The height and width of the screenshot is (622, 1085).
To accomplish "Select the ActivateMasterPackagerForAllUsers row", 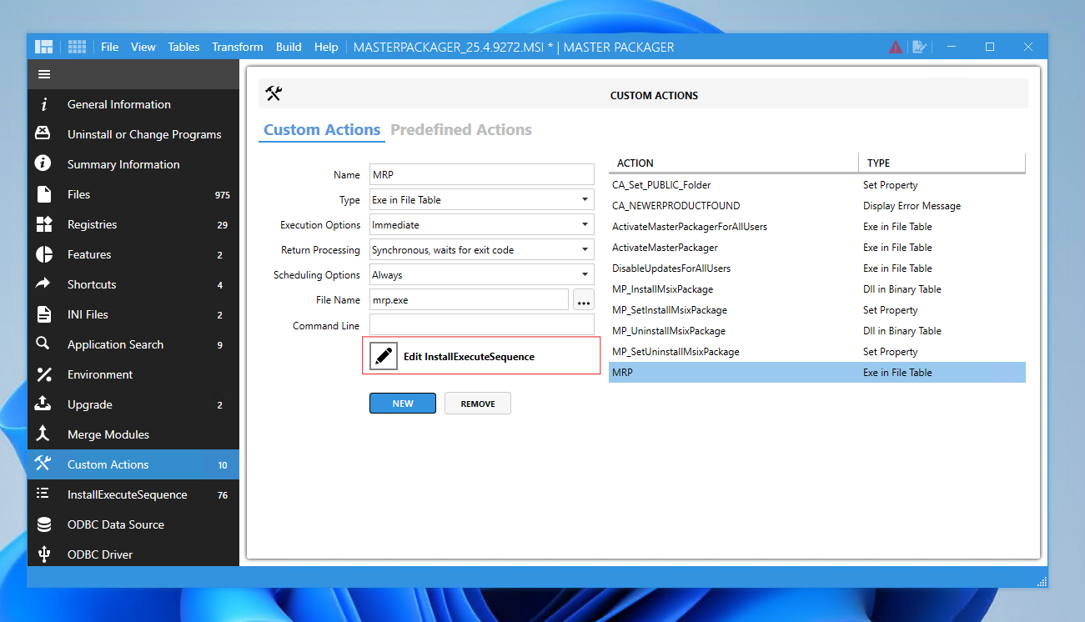I will pos(817,227).
